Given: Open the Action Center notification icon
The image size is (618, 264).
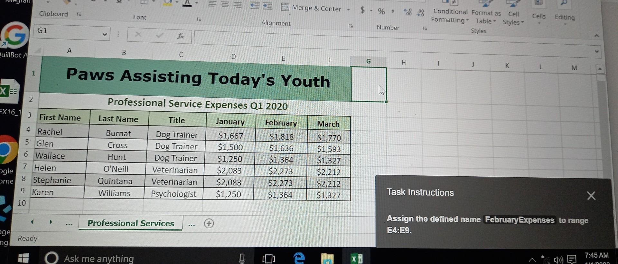Looking at the screenshot, I should point(572,259).
